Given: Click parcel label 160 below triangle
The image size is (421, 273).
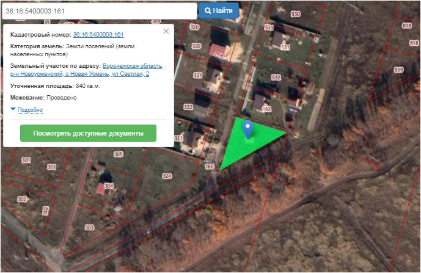Looking at the screenshot, I should click(x=210, y=167).
